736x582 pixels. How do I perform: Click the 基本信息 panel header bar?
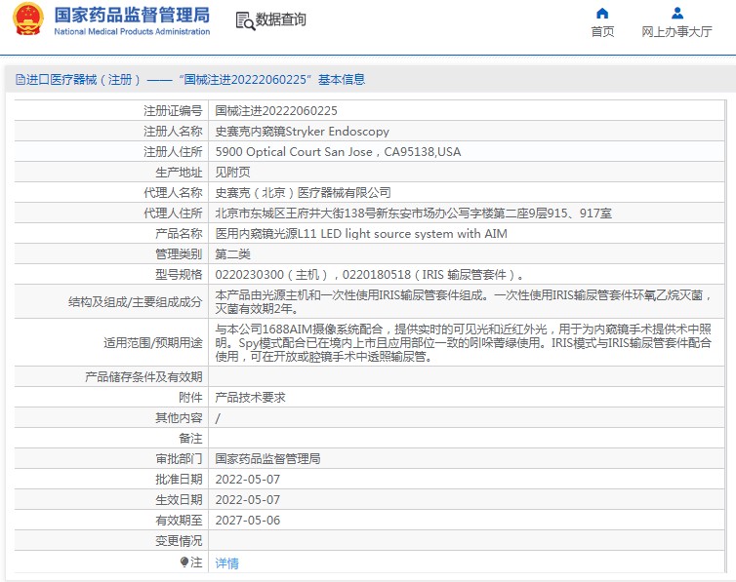[x=367, y=79]
